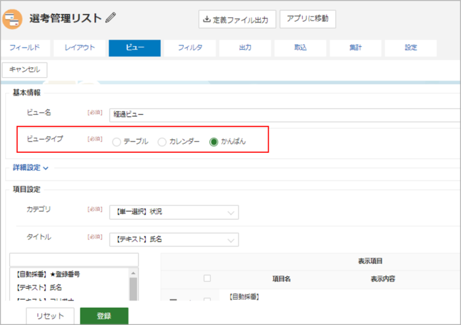Toggle the select-all checkbox in 表示項目 header
Viewport: 461px width, 325px height.
(207, 278)
